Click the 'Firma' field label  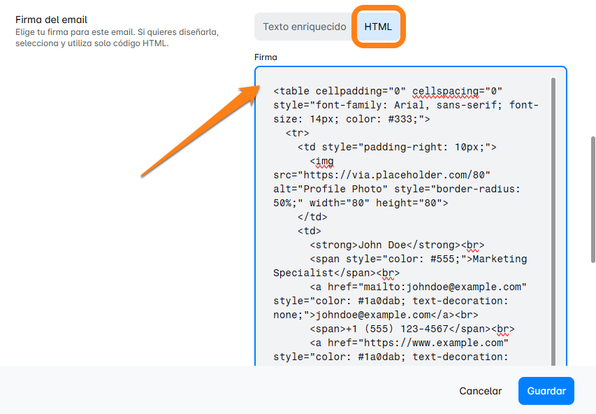pyautogui.click(x=266, y=57)
